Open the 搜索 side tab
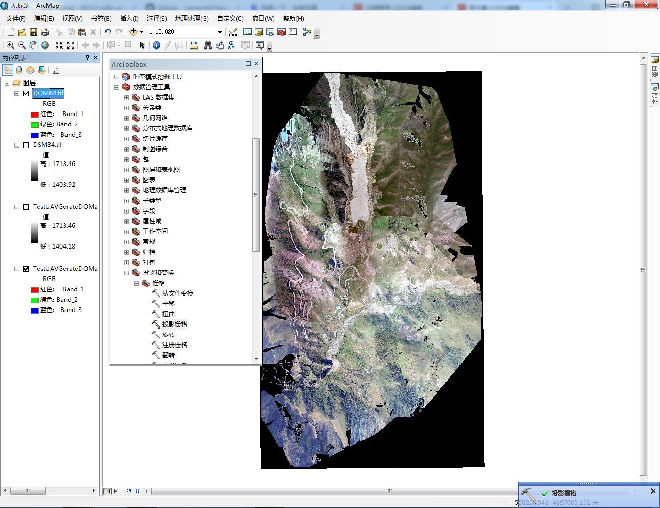This screenshot has height=508, width=660. 654,93
